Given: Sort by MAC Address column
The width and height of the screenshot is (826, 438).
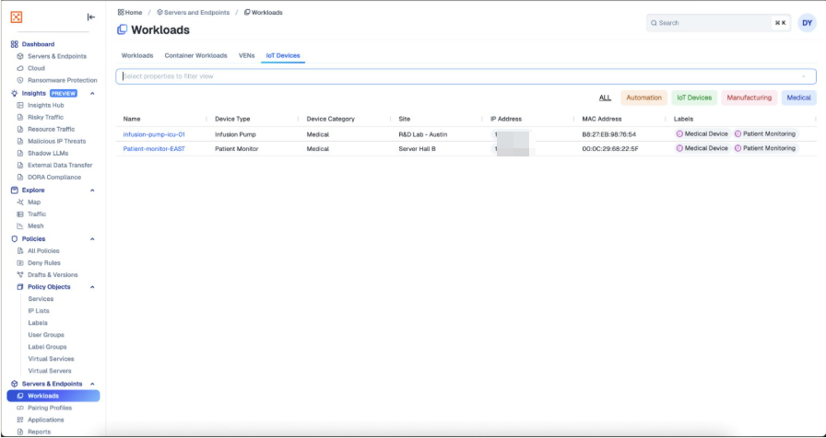Looking at the screenshot, I should pyautogui.click(x=602, y=120).
